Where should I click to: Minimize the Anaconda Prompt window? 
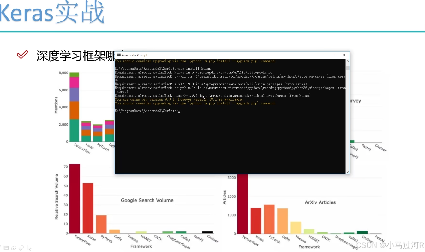pos(322,55)
